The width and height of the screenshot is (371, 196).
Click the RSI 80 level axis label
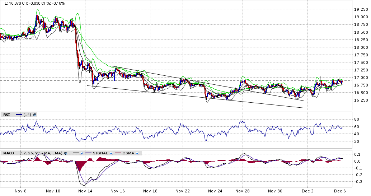tap(357, 119)
